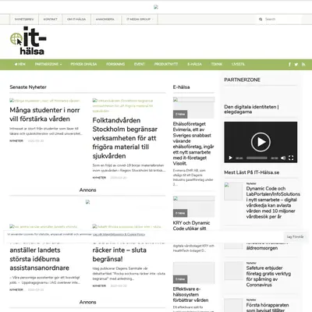Click the Nyheter tag under Folktandvården article
Image resolution: width=312 pixels, height=312 pixels.
coord(99,178)
